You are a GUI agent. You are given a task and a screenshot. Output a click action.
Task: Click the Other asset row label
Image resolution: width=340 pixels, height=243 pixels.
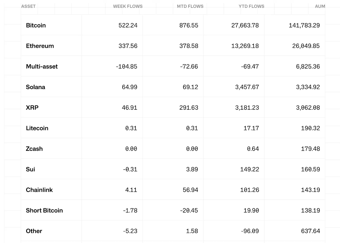(x=34, y=231)
